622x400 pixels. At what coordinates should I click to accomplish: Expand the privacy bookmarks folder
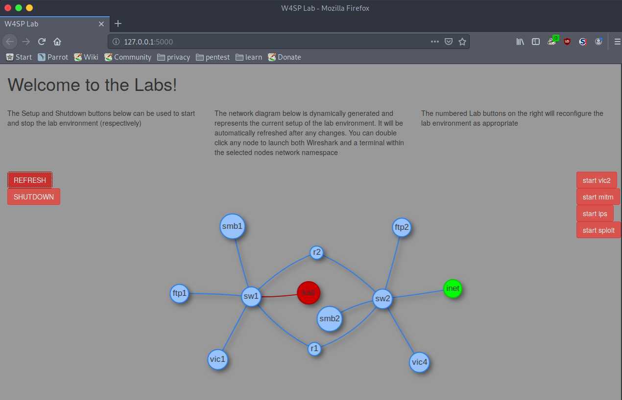[174, 57]
